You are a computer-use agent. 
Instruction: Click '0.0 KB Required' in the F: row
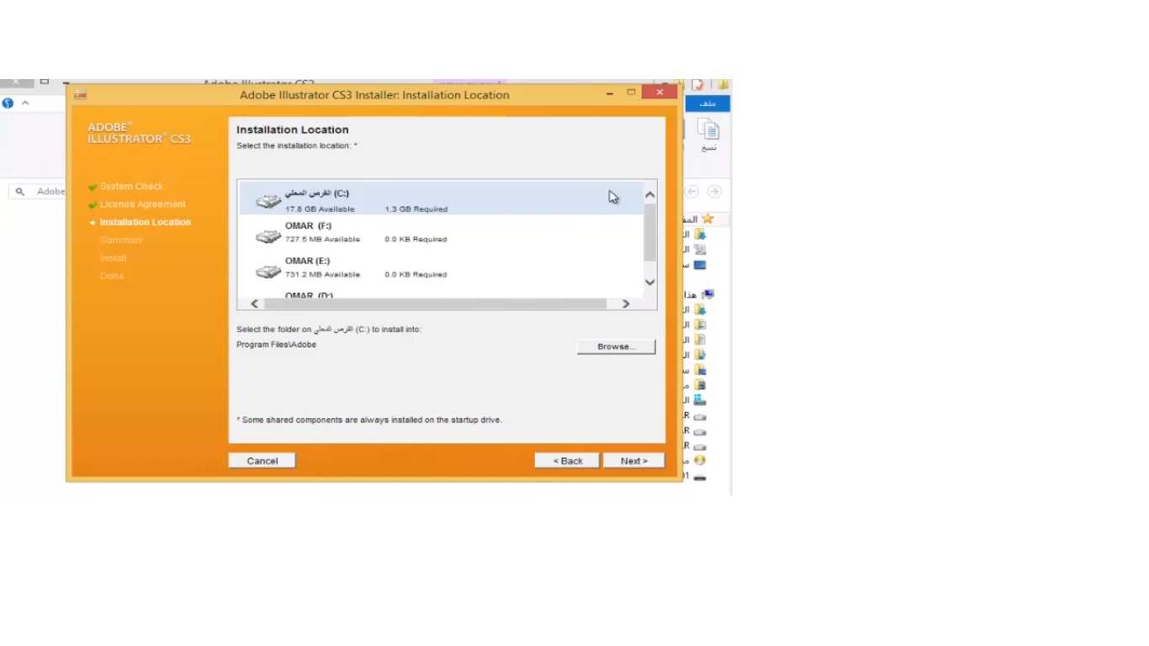click(x=416, y=239)
